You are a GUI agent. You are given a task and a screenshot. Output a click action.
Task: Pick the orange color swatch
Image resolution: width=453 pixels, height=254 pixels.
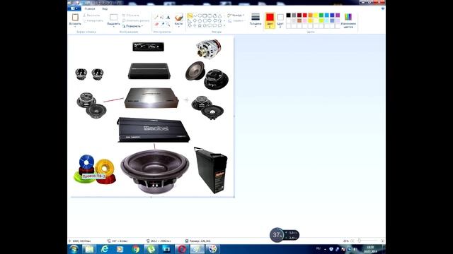coord(310,16)
